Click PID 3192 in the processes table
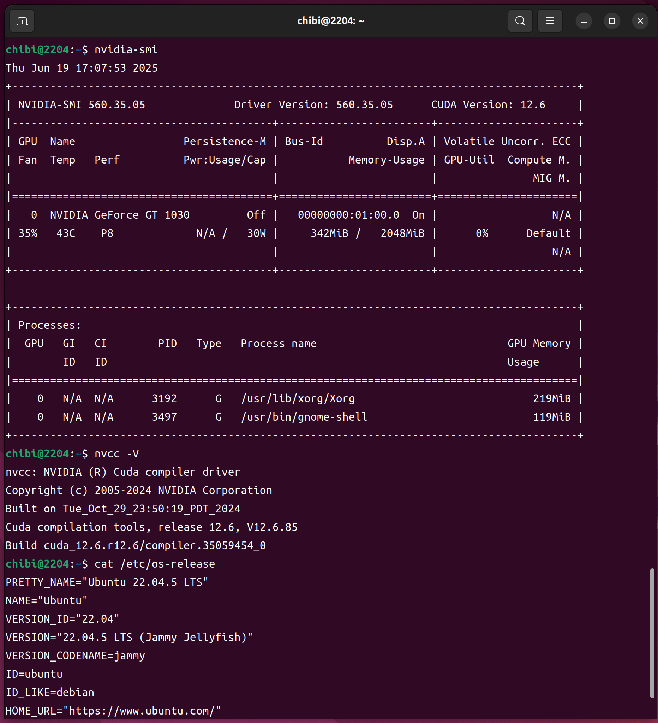Image resolution: width=658 pixels, height=723 pixels. pos(164,398)
